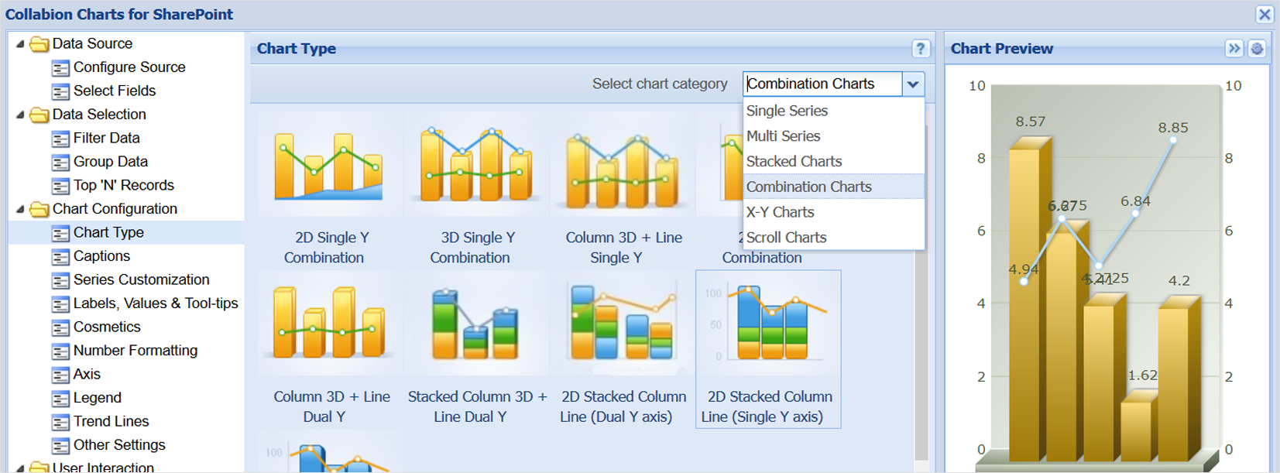The height and width of the screenshot is (473, 1280).
Task: Choose X-Y Charts from category list
Action: click(x=834, y=212)
